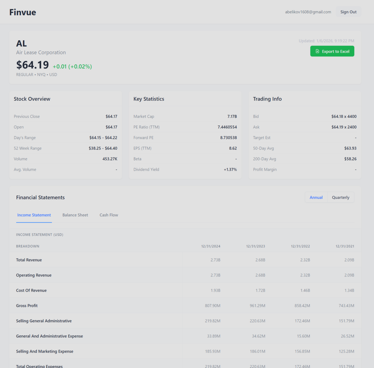Click the Bid value $64.18 x 4400

pyautogui.click(x=344, y=116)
